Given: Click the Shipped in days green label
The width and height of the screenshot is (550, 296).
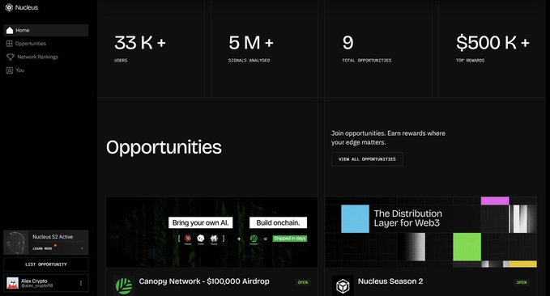Looking at the screenshot, I should tap(290, 239).
